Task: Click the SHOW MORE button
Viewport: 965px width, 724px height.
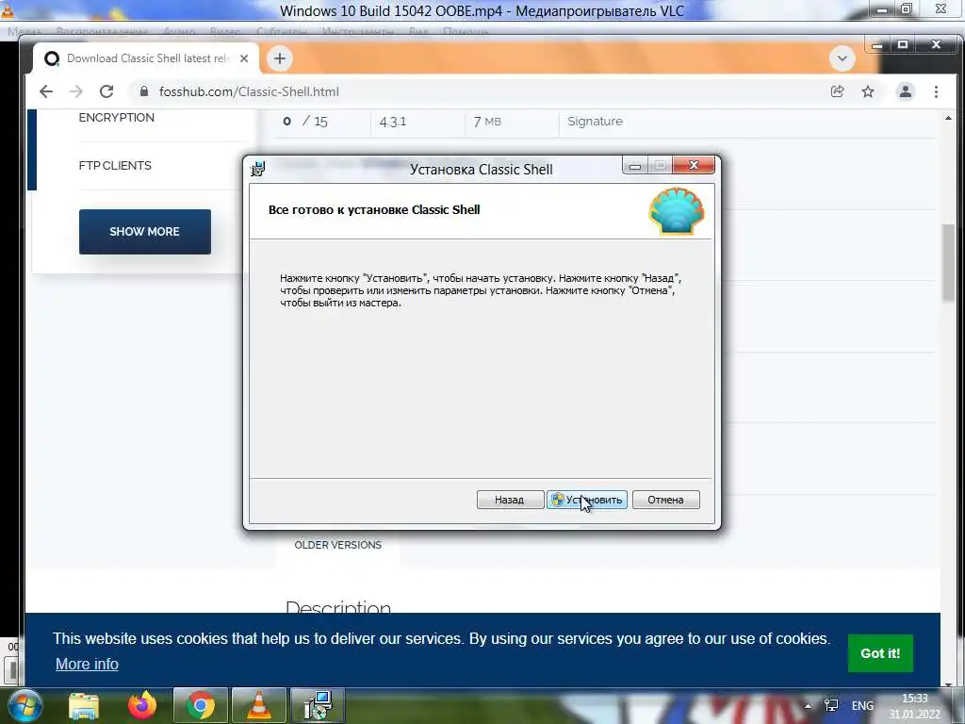Action: (144, 232)
